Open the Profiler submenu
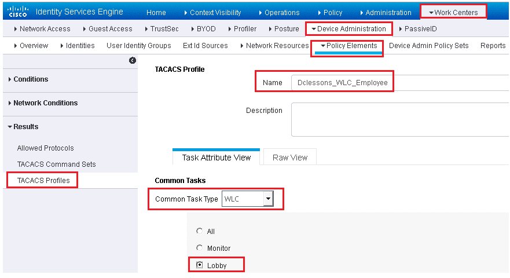The height and width of the screenshot is (278, 510). (x=243, y=28)
